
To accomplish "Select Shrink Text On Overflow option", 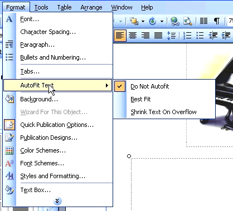I will 164,112.
